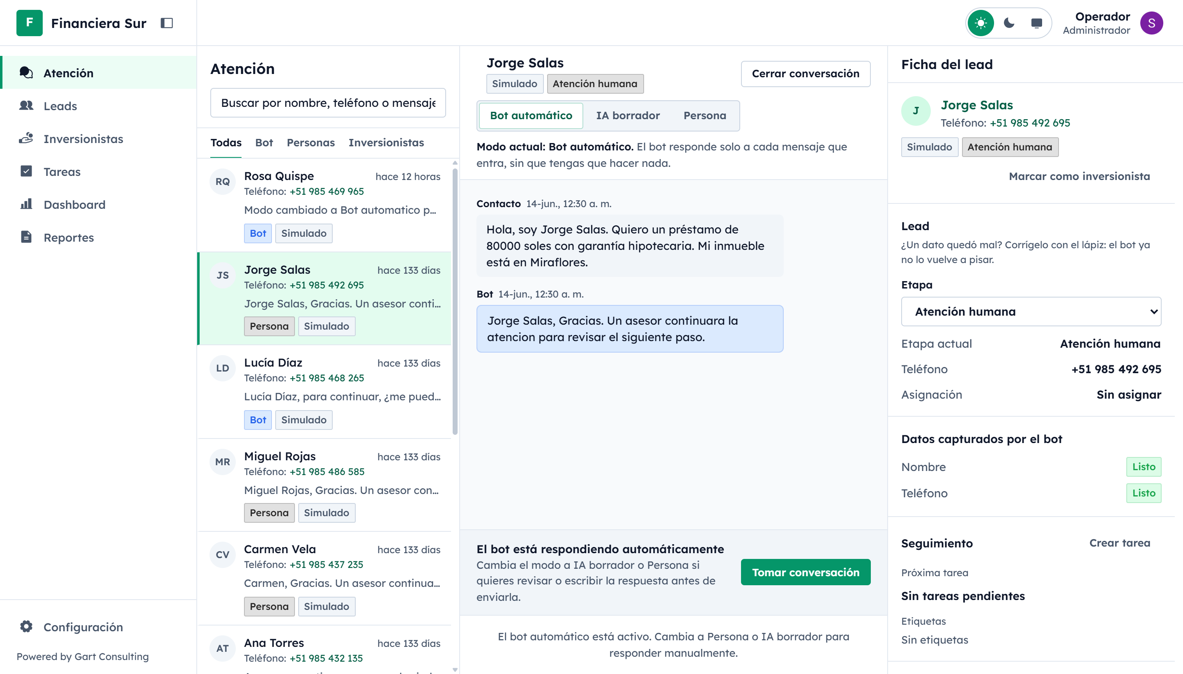Open the Atención chat icon
The height and width of the screenshot is (674, 1183).
26,73
